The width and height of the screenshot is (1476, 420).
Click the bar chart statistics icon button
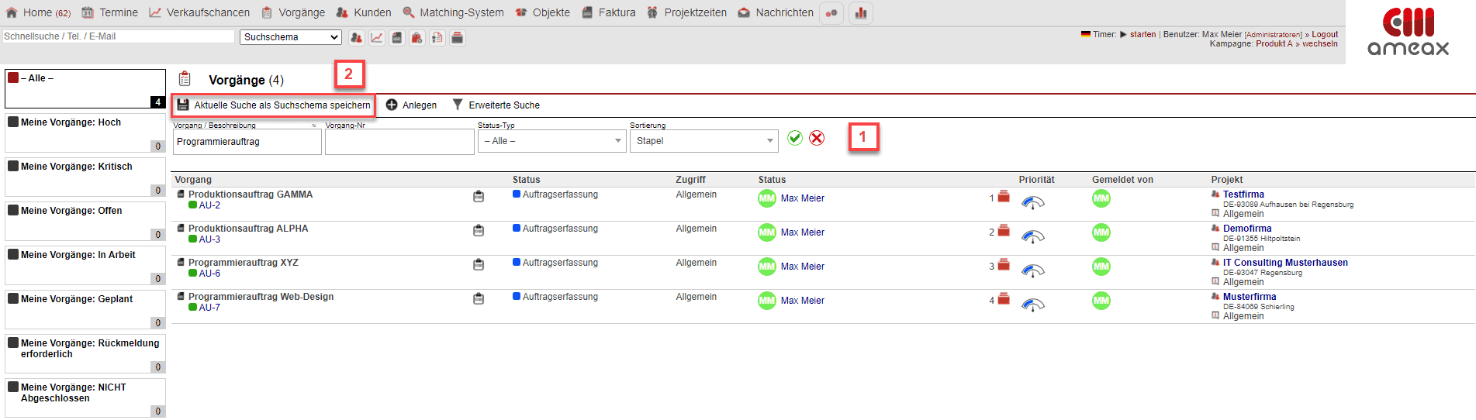(861, 13)
